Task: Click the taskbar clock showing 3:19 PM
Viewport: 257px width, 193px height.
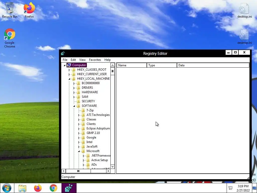Action: pyautogui.click(x=243, y=188)
